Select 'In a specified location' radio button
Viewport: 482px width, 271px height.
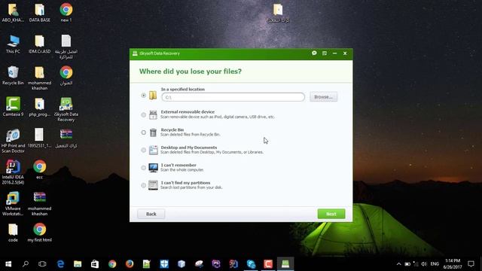click(144, 96)
